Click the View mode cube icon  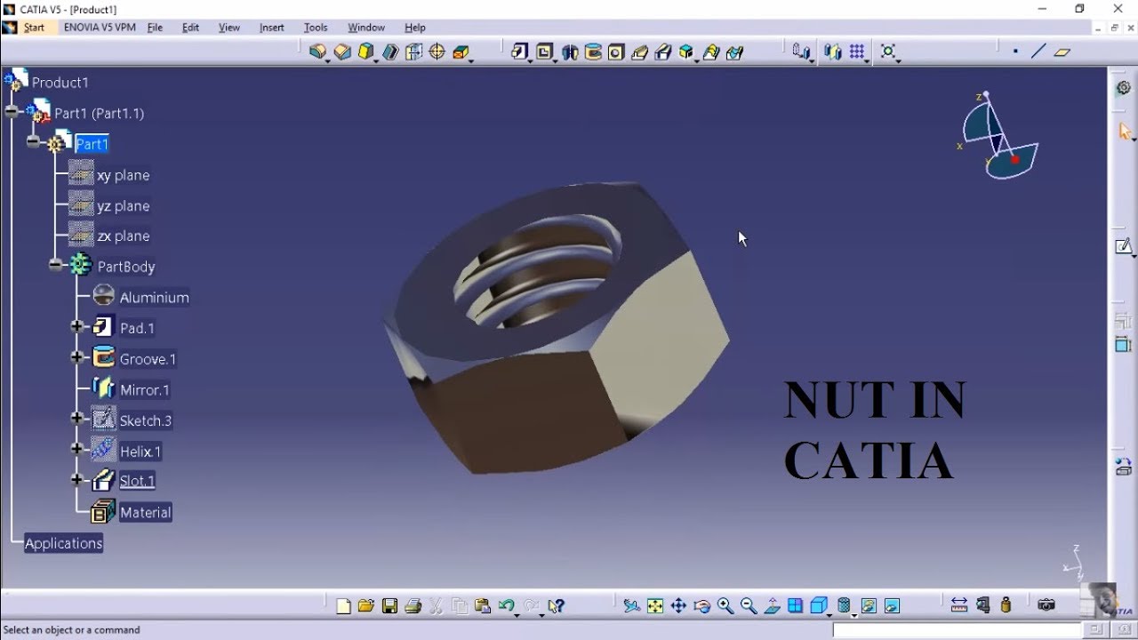pos(819,606)
